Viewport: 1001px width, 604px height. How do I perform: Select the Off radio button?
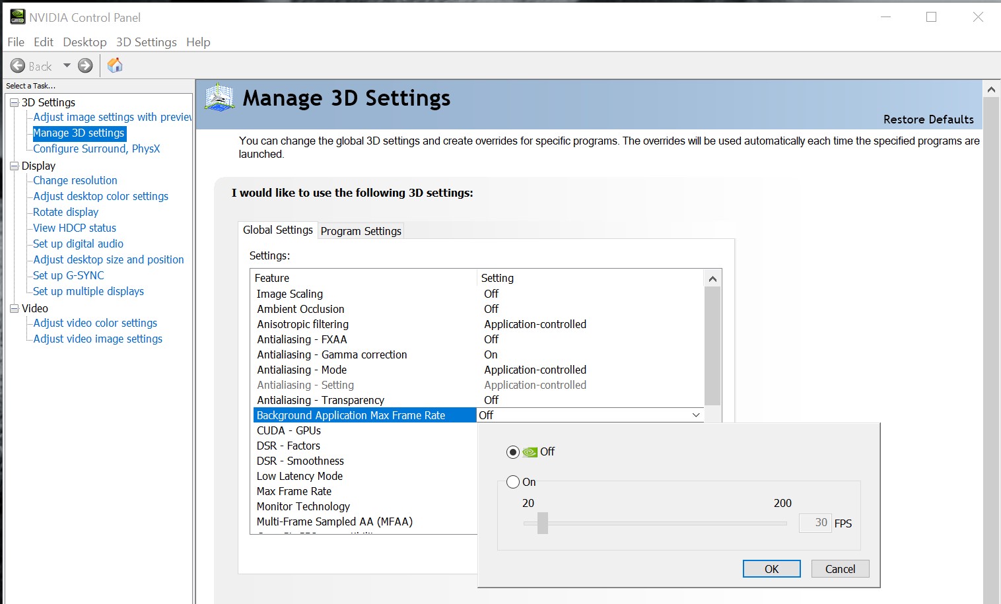click(x=512, y=452)
